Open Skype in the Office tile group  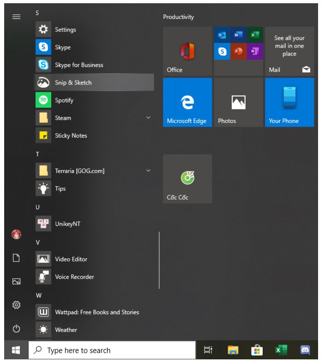click(x=222, y=51)
